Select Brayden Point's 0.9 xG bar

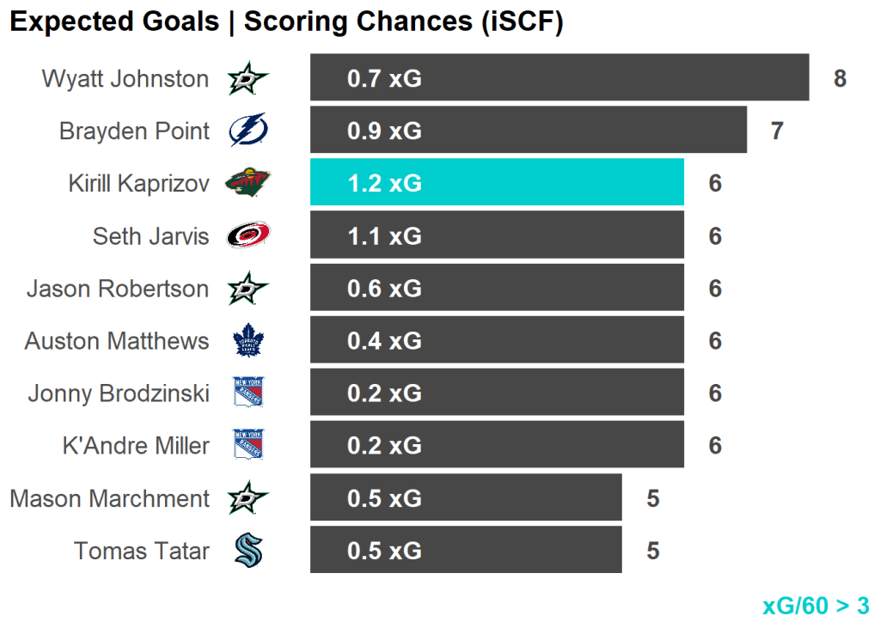[528, 130]
